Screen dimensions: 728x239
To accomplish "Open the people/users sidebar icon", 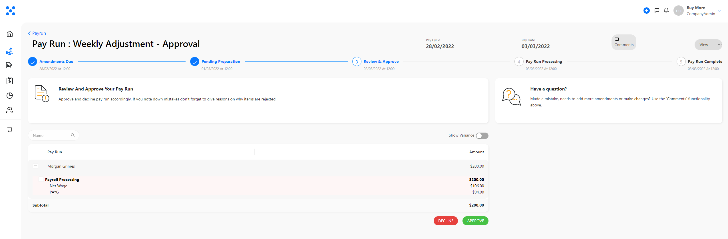I will pos(10,110).
